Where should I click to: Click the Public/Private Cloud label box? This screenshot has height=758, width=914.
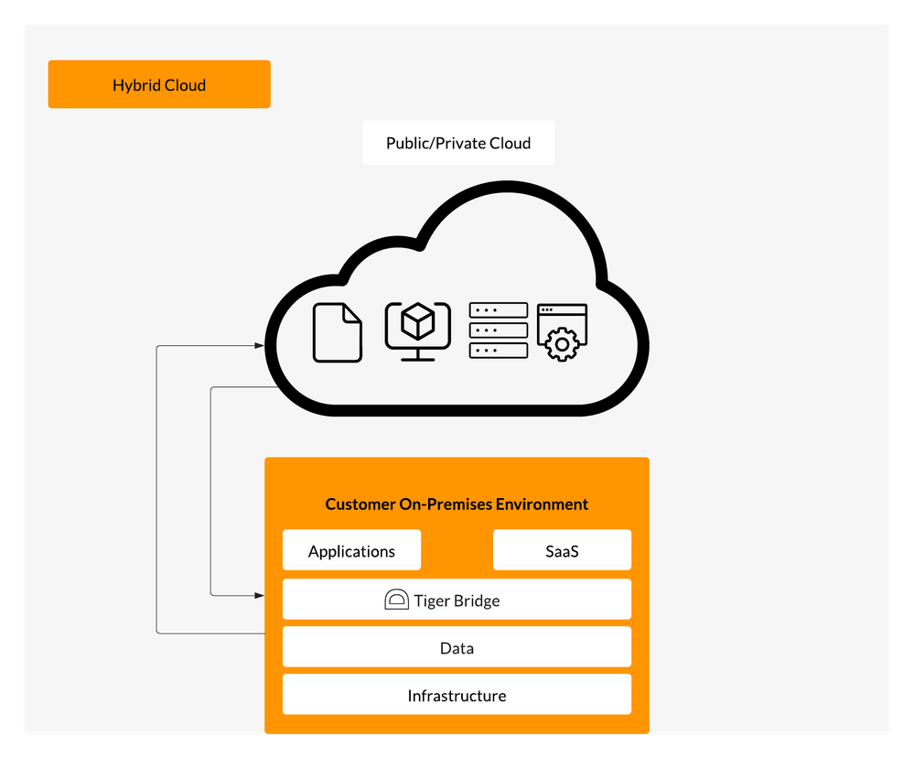[x=458, y=143]
